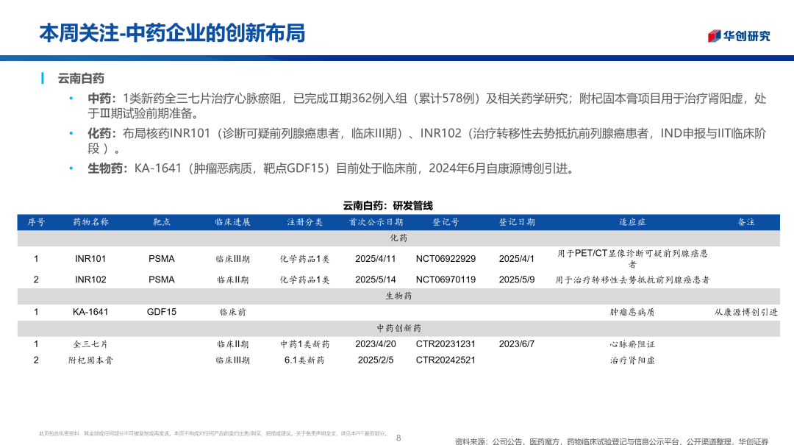The height and width of the screenshot is (445, 794).
Task: Select 化学药品1类 in the INR101 row
Action: 304,259
